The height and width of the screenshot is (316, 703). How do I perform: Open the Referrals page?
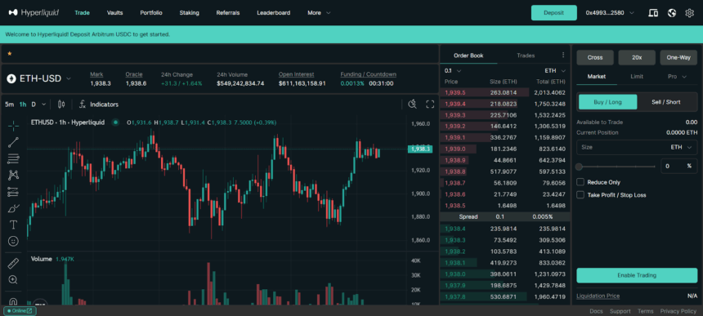pos(228,13)
